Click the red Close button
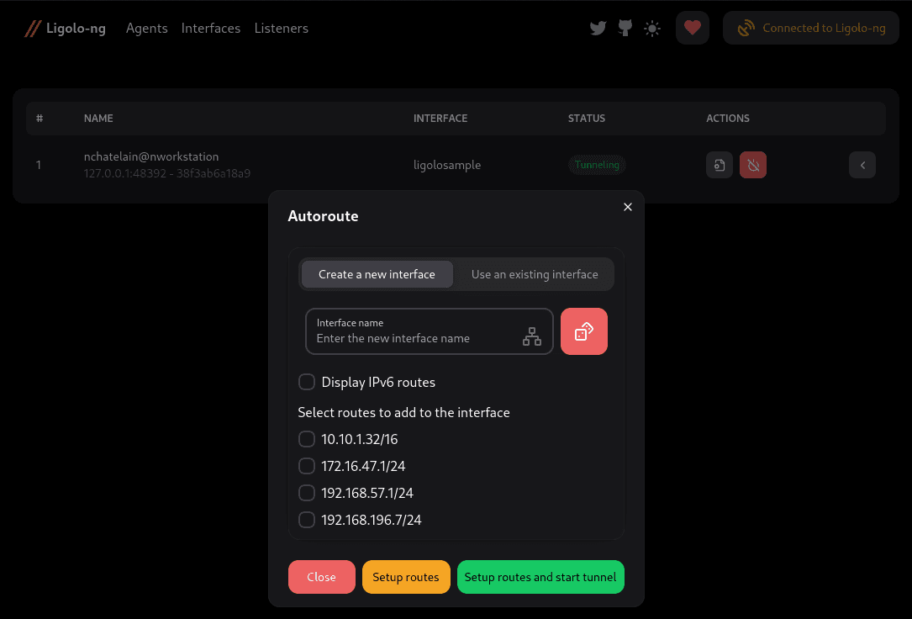 pos(322,577)
